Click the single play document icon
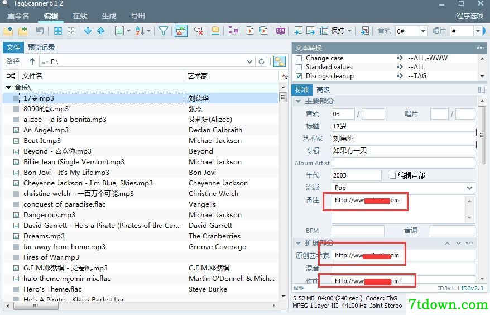Viewport: 490px width, 315px height. point(249,31)
